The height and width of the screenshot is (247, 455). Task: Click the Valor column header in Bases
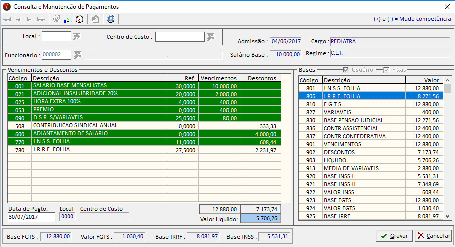click(424, 80)
